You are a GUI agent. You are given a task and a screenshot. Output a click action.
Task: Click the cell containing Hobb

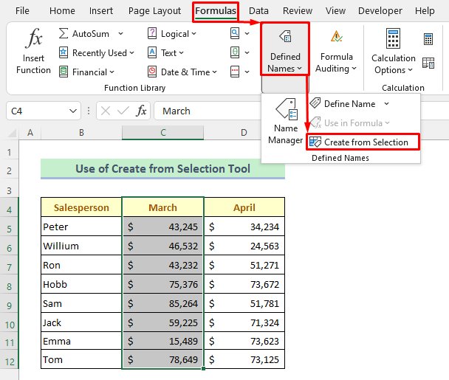coord(81,284)
